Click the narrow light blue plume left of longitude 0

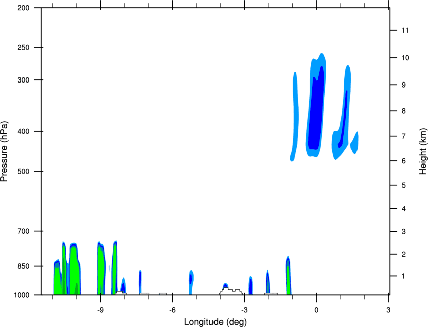click(x=295, y=117)
